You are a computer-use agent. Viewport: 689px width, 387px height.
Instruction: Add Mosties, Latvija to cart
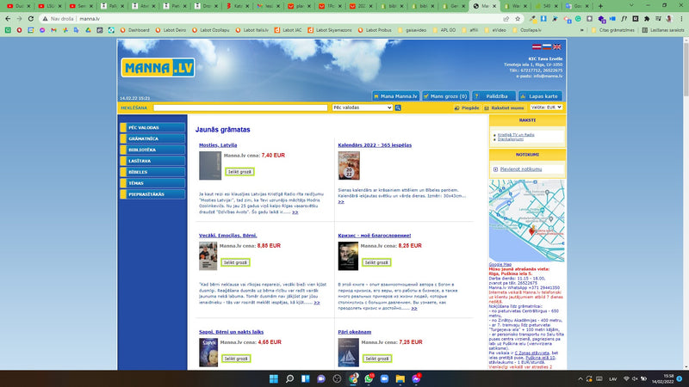point(239,171)
